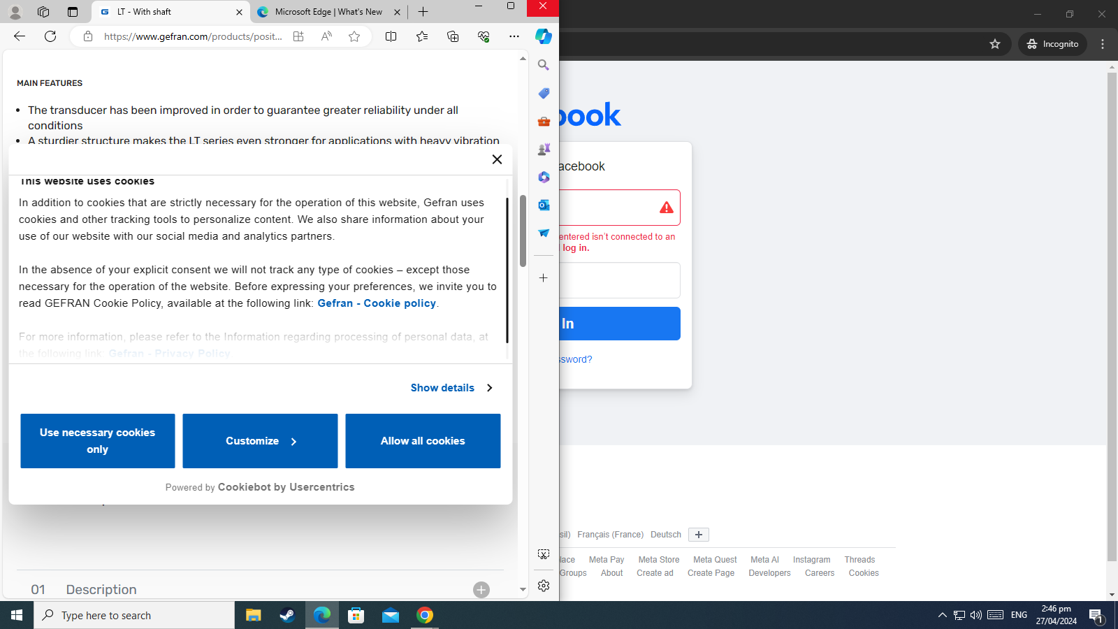1118x629 pixels.
Task: Open Incognito indicator in Chrome
Action: pyautogui.click(x=1052, y=44)
